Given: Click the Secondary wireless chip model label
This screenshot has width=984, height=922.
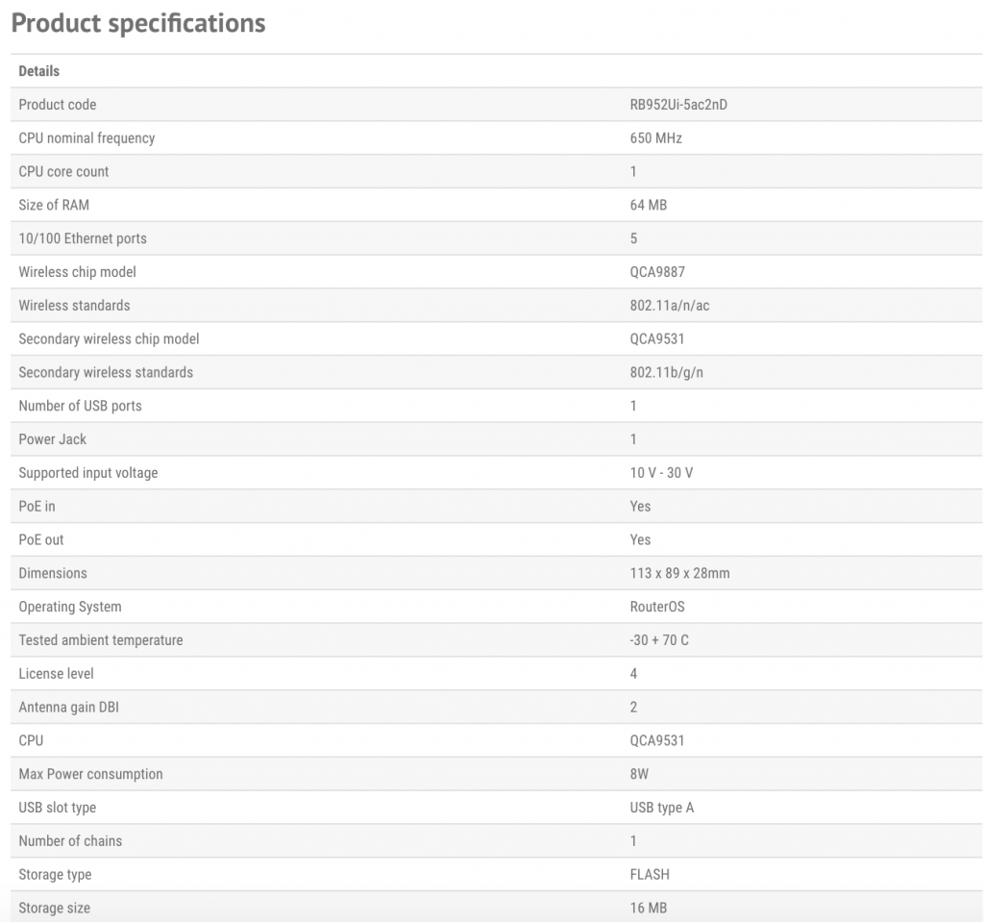Looking at the screenshot, I should [x=109, y=339].
